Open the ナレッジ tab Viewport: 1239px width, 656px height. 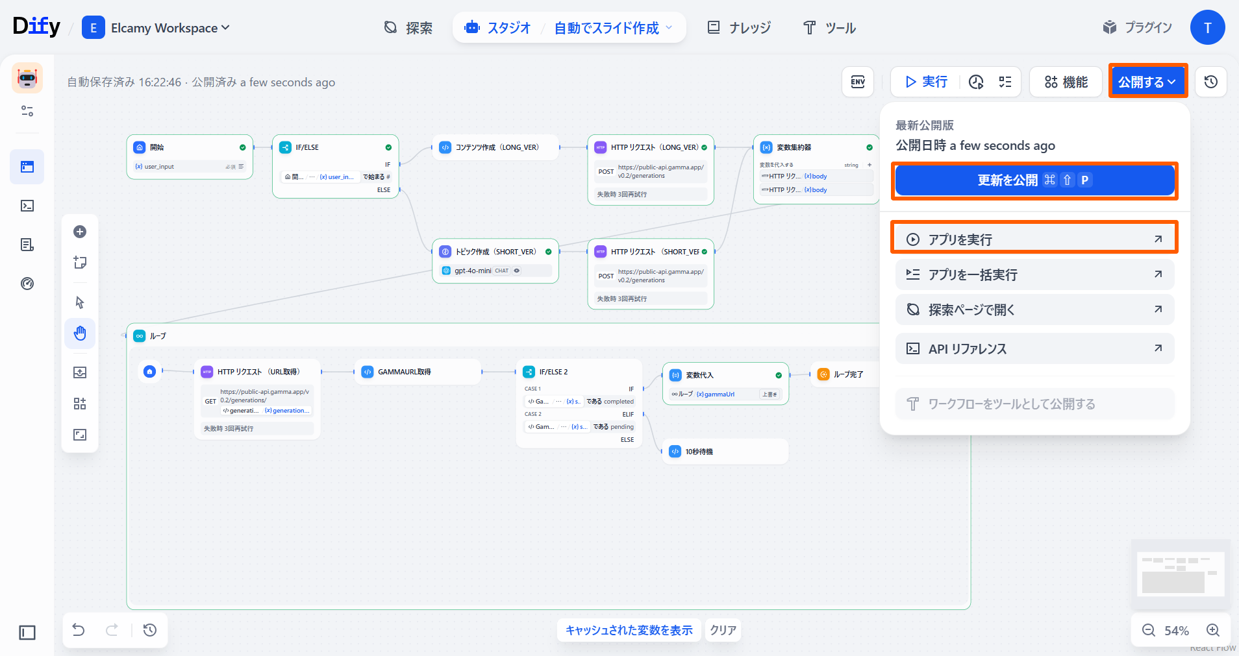[739, 28]
